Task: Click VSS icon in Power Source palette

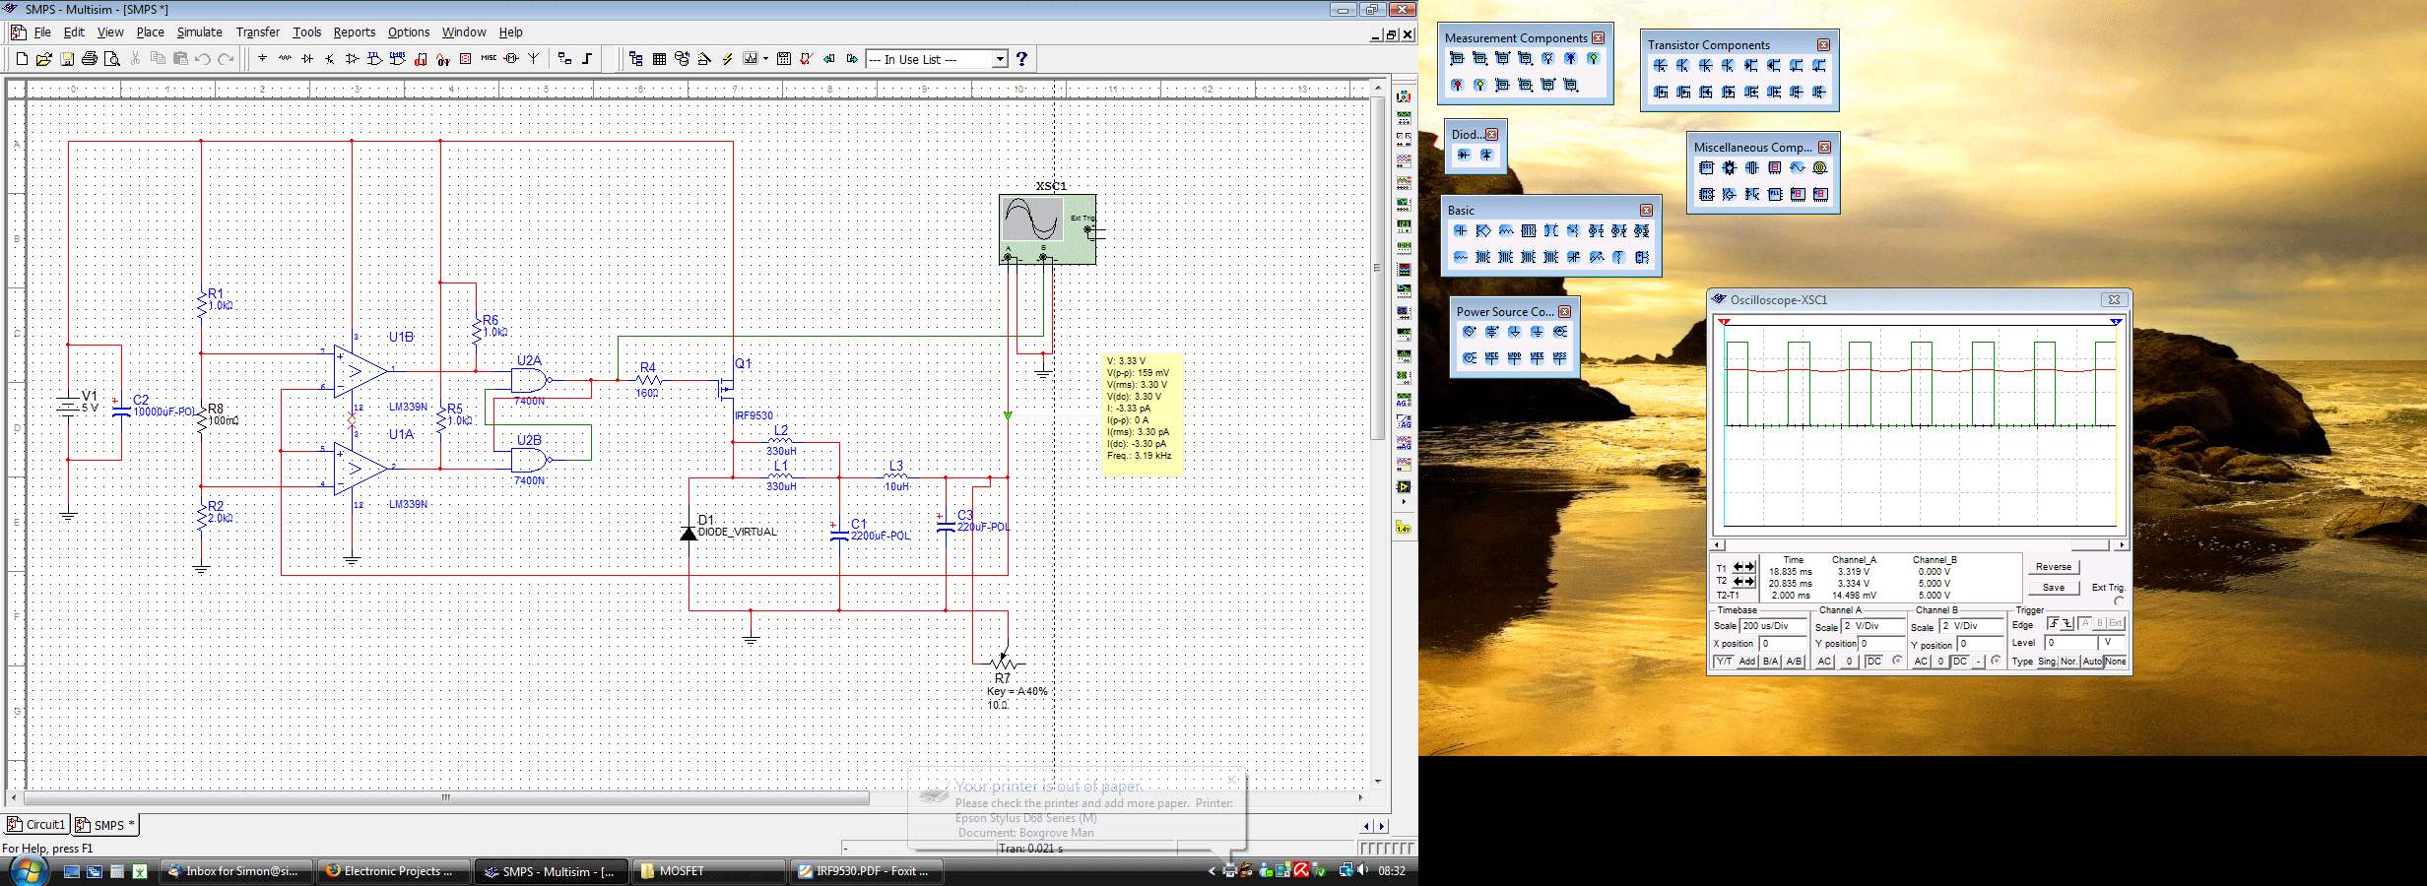Action: pos(1560,358)
